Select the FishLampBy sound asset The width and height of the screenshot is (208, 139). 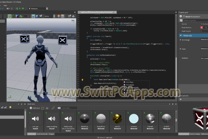(68, 122)
